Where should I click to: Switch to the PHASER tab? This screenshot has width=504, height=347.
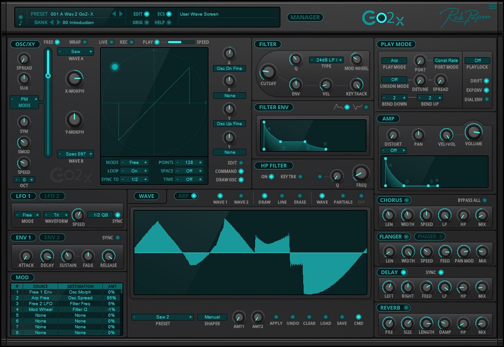(427, 237)
